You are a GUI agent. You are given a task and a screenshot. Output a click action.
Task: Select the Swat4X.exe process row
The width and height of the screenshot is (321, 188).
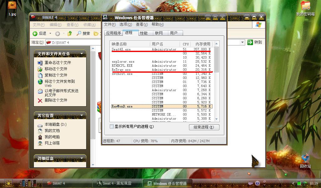161,49
